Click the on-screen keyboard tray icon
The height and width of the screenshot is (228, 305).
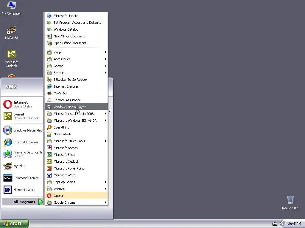coord(274,224)
